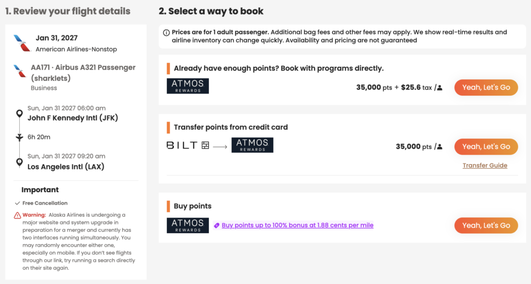Viewport: 531px width, 284px height.
Task: Open the Transfer Guide link
Action: (x=485, y=166)
